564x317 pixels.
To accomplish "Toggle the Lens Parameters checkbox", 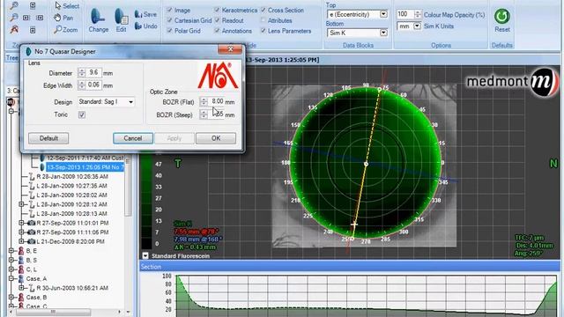I will pos(263,31).
